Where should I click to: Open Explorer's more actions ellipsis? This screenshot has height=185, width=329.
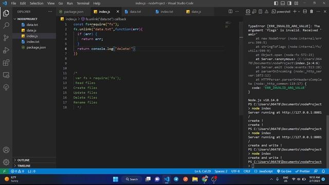[x=50, y=11]
